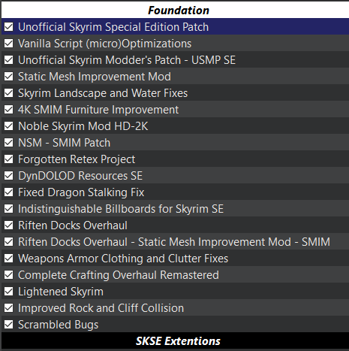The width and height of the screenshot is (349, 351).
Task: Toggle Indistinguishable Billboards for Skyrim SE checkbox
Action: point(9,208)
